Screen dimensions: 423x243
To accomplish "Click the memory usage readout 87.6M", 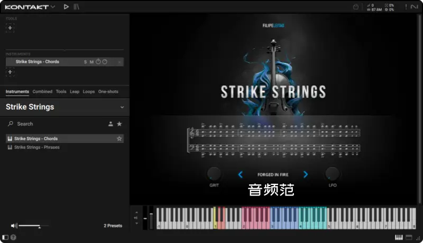I will point(374,9).
